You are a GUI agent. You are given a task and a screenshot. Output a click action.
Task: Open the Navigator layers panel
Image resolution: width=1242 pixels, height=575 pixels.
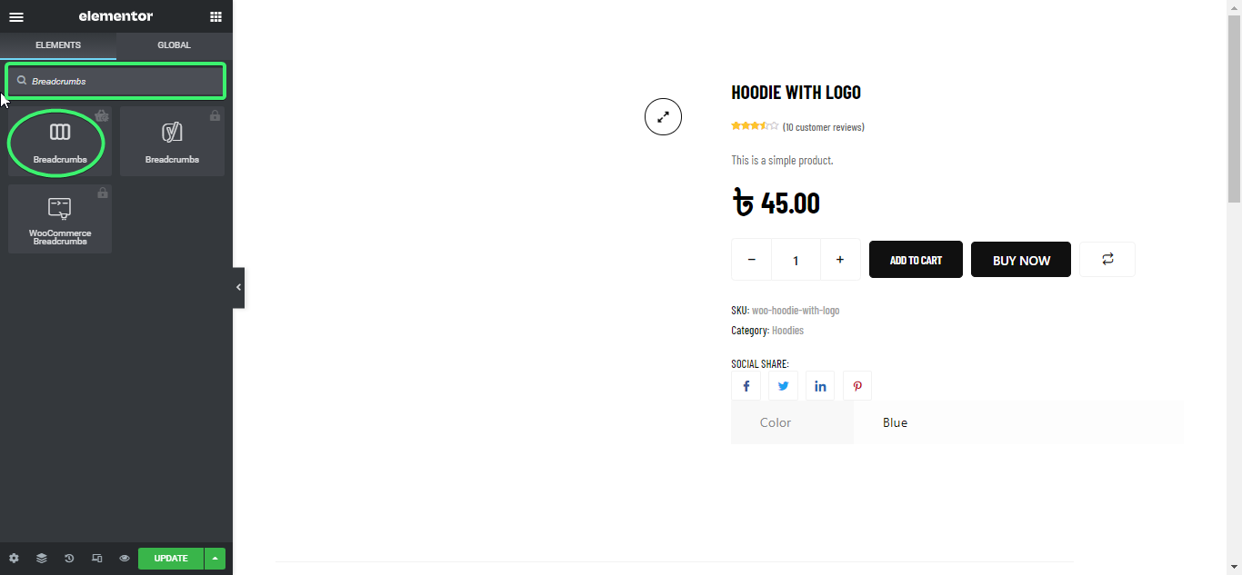click(x=41, y=558)
